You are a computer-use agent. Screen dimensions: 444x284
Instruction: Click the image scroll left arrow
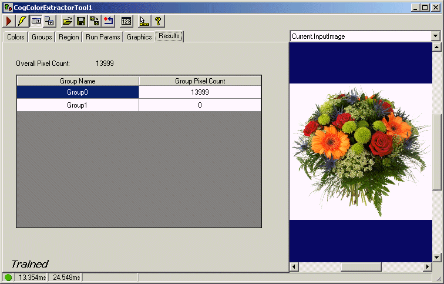[294, 267]
